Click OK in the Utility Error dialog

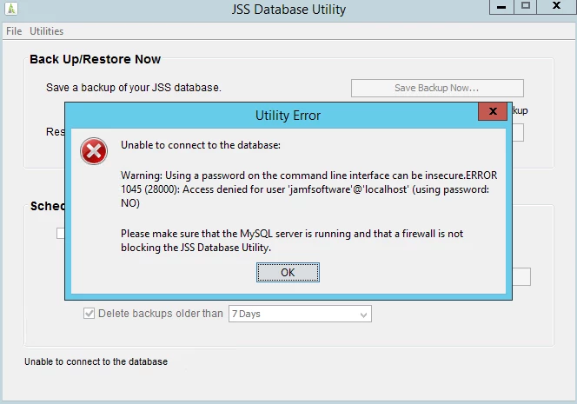click(x=288, y=273)
